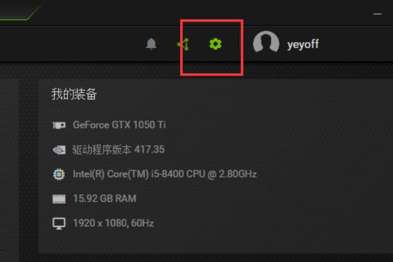Click the CPU chip icon
Screen dimensions: 393x262
click(59, 174)
